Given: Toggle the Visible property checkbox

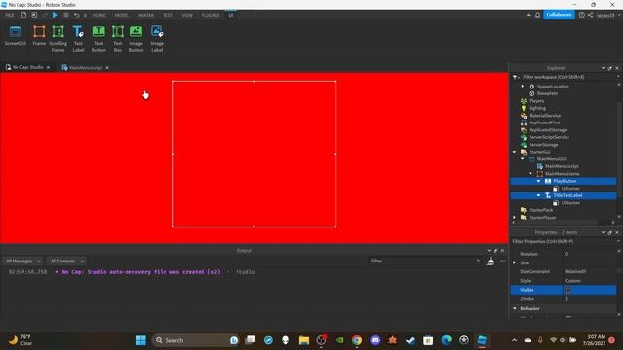Looking at the screenshot, I should click(568, 290).
